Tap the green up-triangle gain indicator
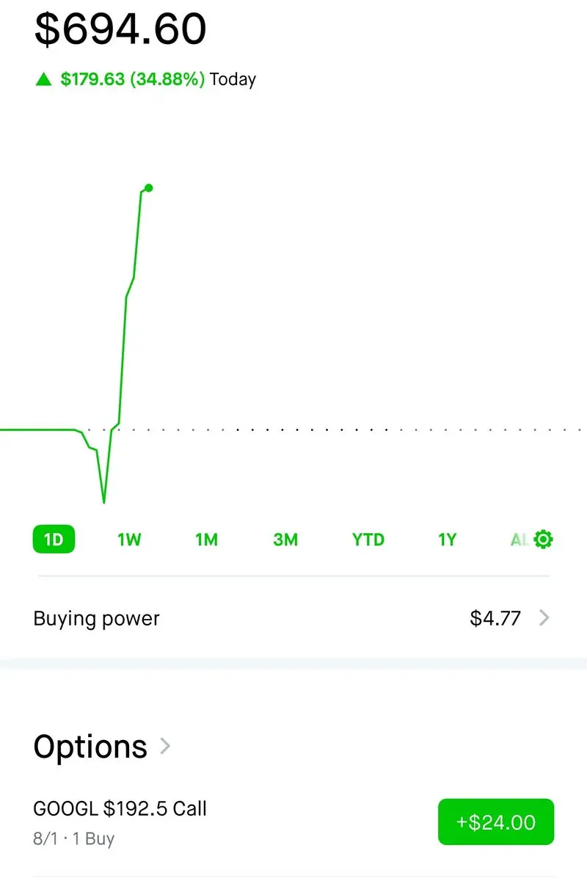 44,79
